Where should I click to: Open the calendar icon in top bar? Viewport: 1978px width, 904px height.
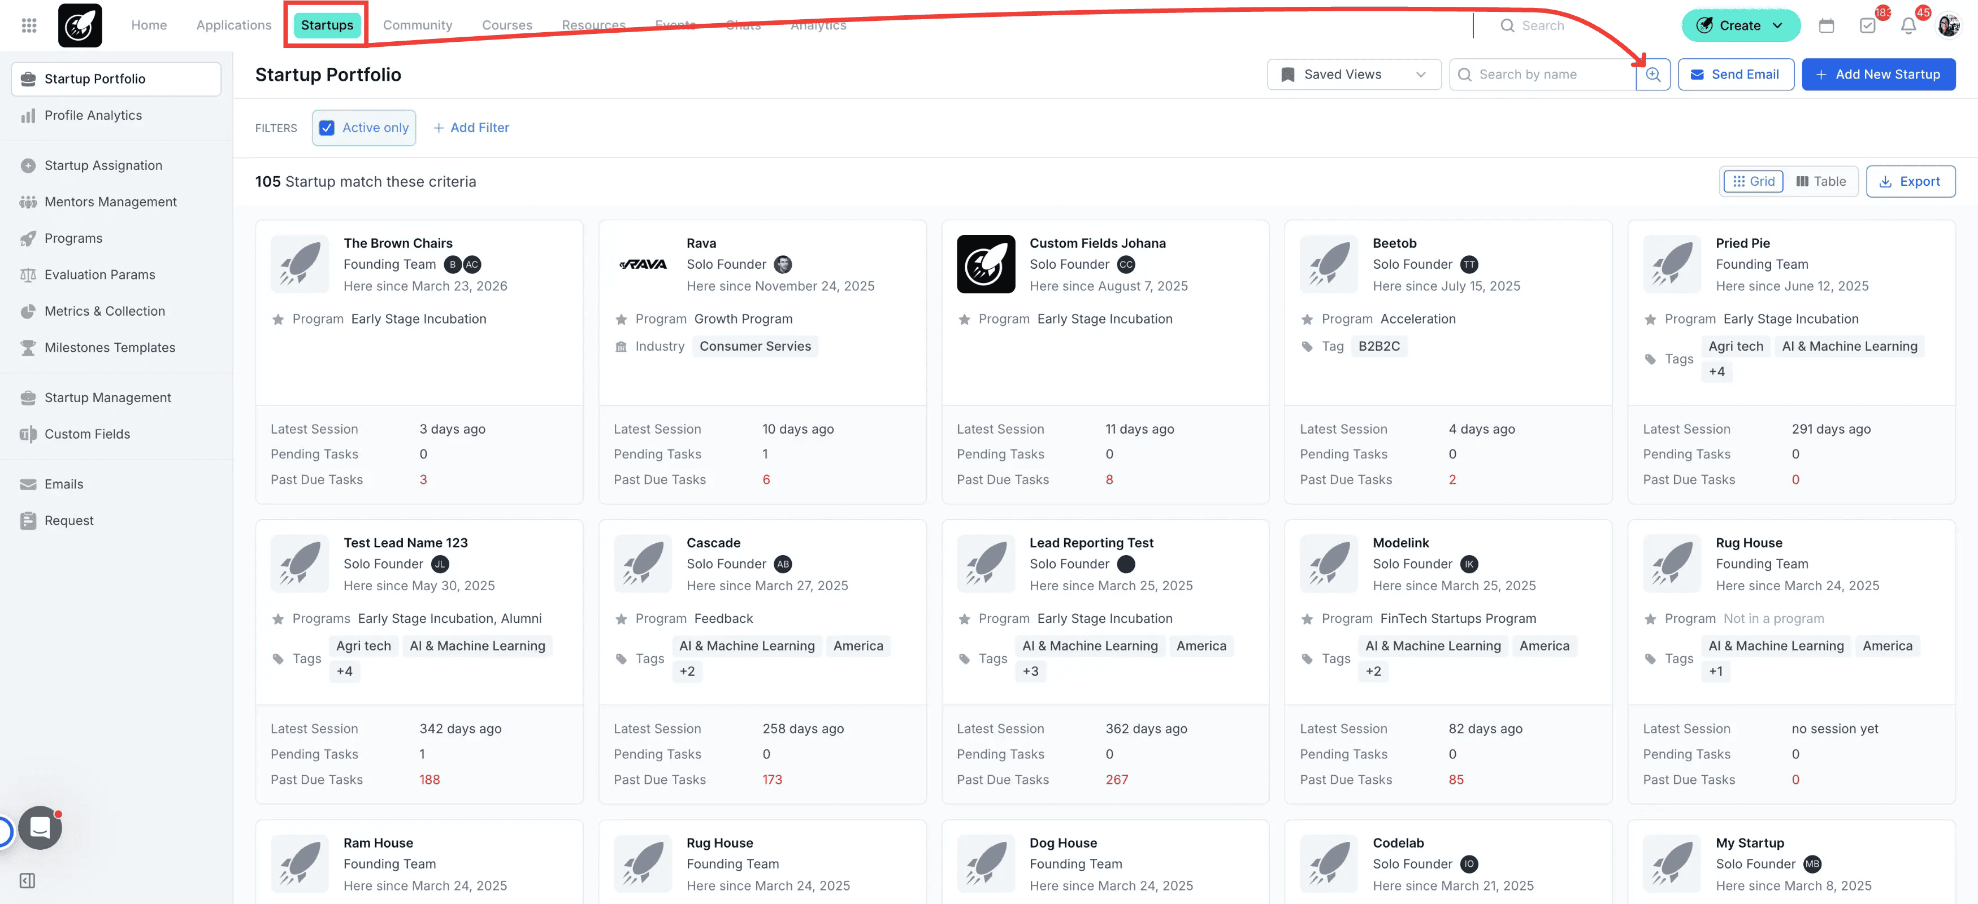(x=1827, y=25)
